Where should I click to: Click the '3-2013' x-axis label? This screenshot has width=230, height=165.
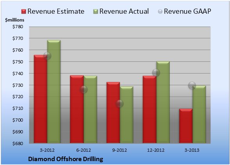[x=192, y=150]
